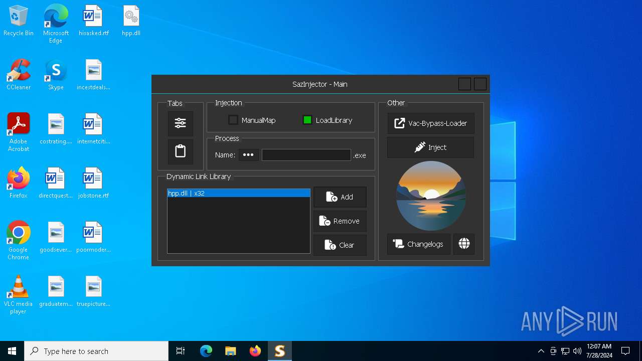Toggle the LoadLibrary injection checkbox

tap(307, 120)
